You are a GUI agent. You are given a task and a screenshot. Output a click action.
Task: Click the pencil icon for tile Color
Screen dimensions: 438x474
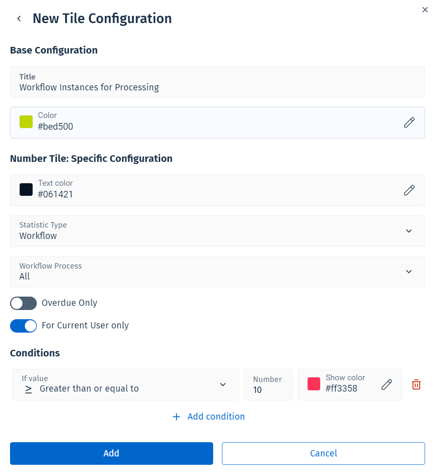pyautogui.click(x=409, y=122)
